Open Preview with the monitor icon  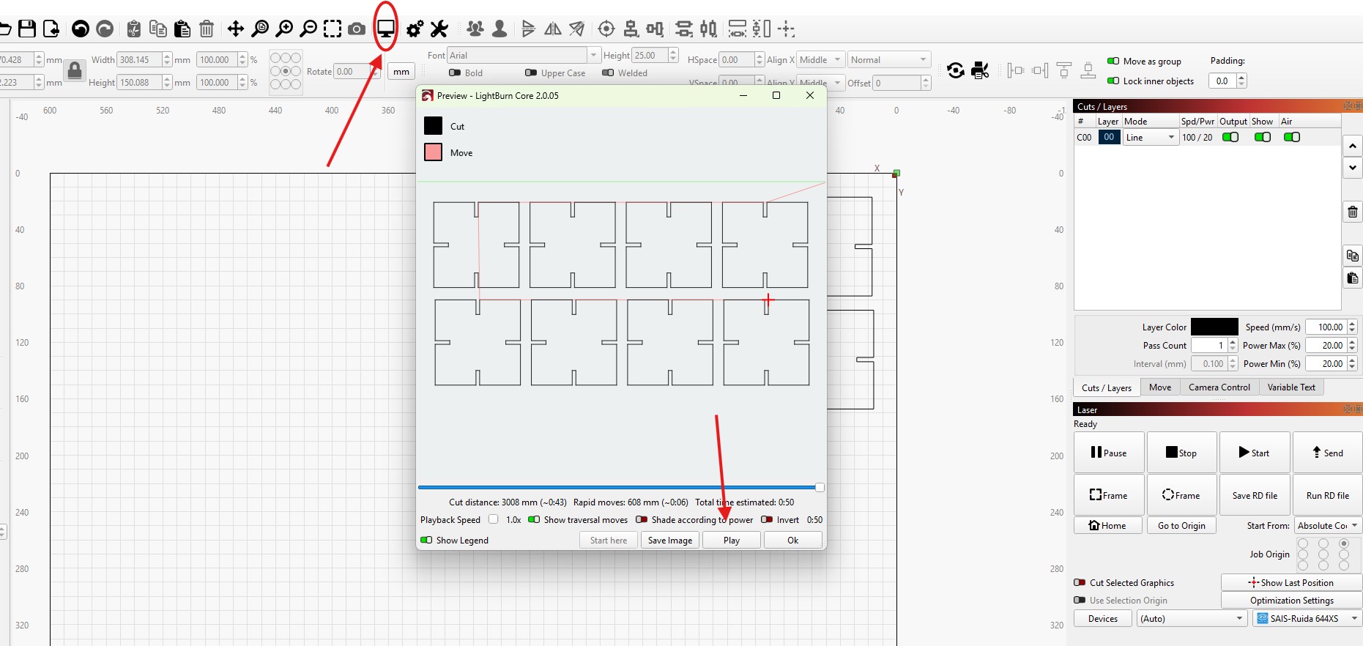point(386,29)
